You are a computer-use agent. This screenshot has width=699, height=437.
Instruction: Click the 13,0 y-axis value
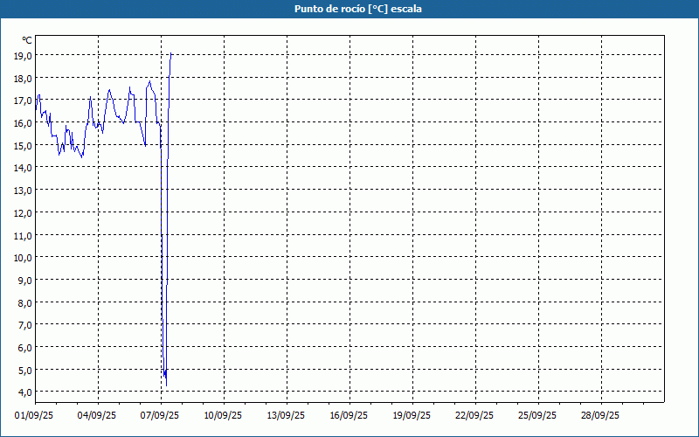click(24, 191)
